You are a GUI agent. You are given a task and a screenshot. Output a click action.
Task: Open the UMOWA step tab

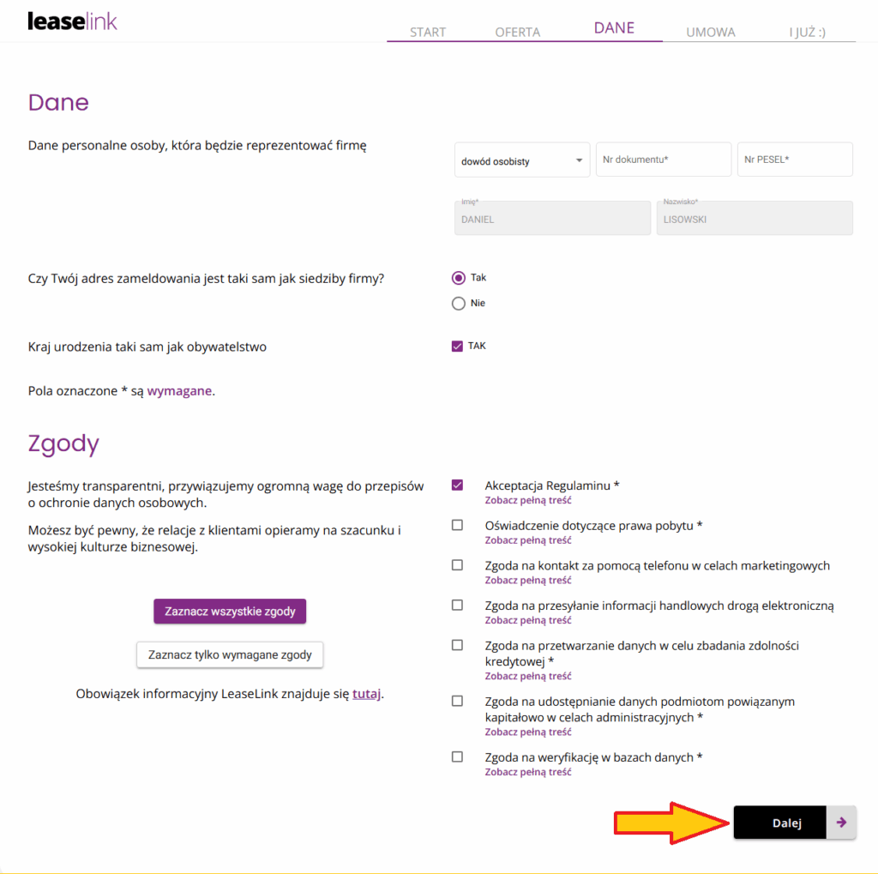(711, 32)
